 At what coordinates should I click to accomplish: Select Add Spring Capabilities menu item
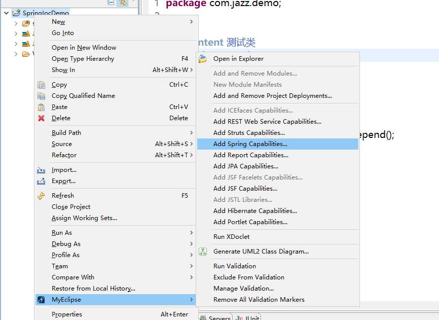click(x=278, y=144)
